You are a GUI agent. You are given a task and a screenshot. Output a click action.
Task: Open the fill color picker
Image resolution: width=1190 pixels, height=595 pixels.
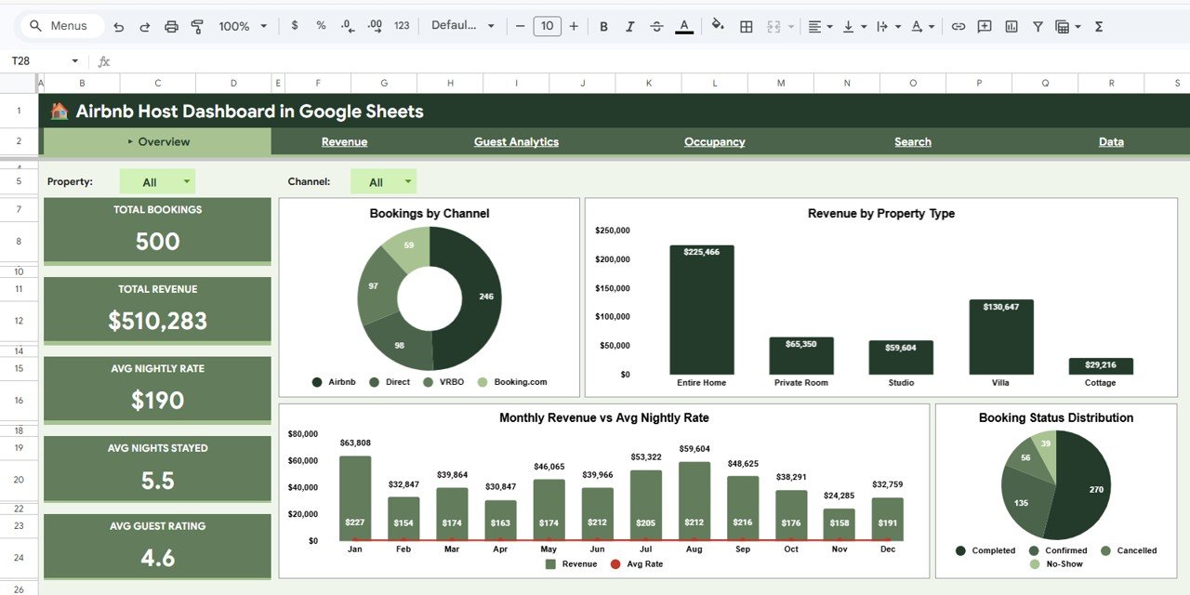(717, 25)
